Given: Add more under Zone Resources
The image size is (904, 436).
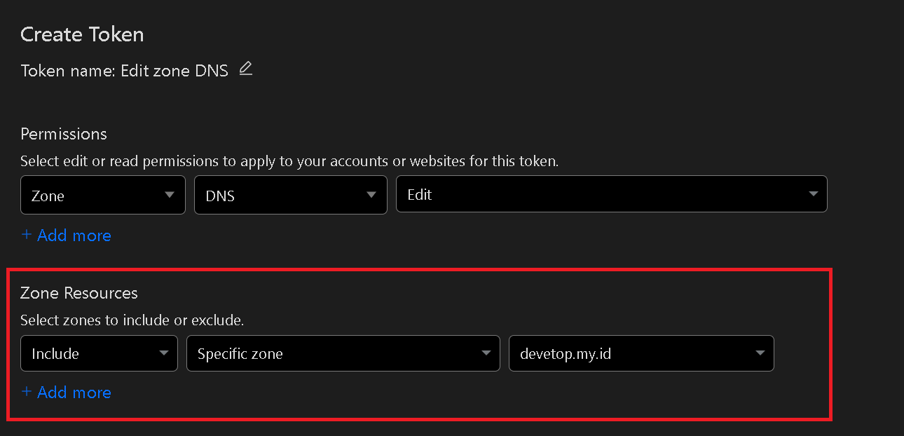Looking at the screenshot, I should point(67,393).
